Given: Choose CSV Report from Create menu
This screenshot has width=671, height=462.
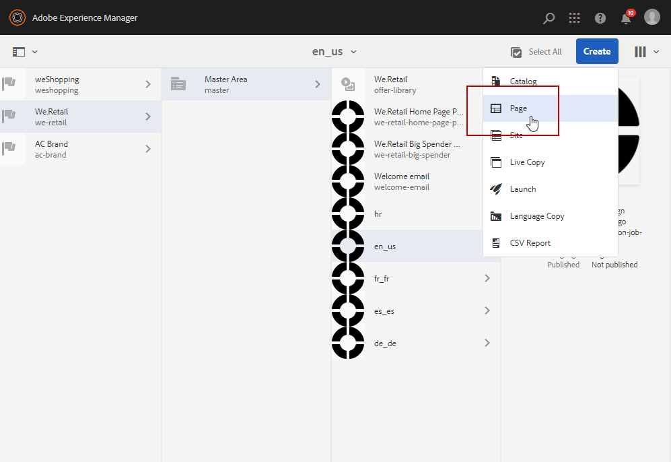Looking at the screenshot, I should [x=551, y=243].
